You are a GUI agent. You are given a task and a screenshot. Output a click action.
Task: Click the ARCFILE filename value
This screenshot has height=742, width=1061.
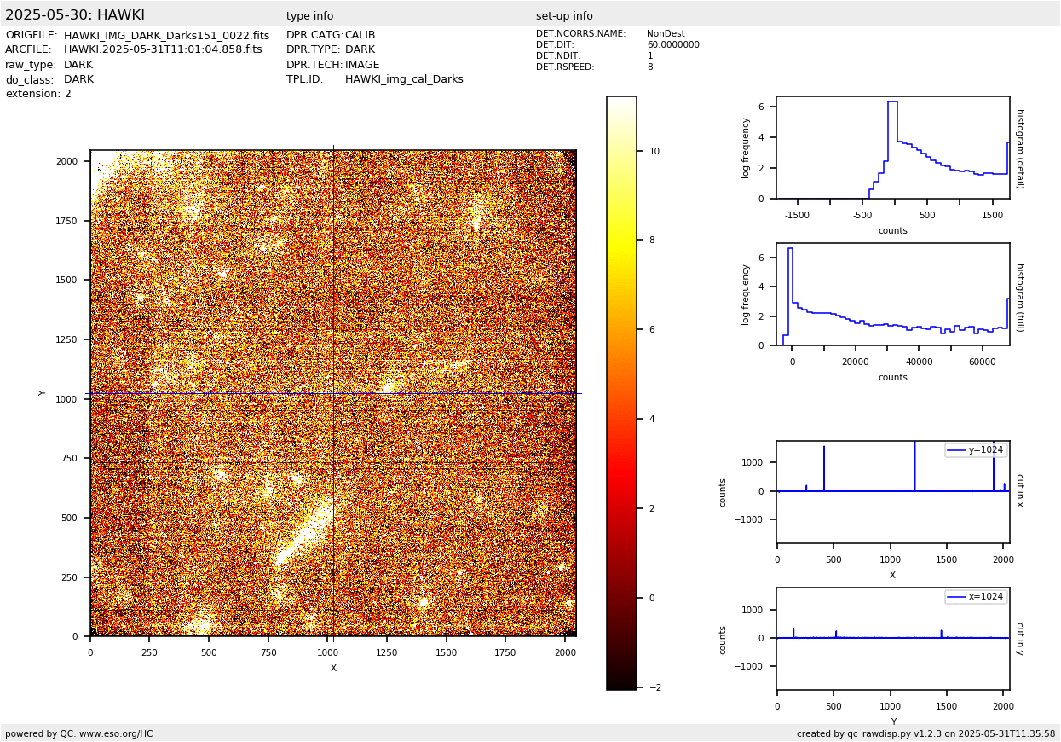coord(163,50)
